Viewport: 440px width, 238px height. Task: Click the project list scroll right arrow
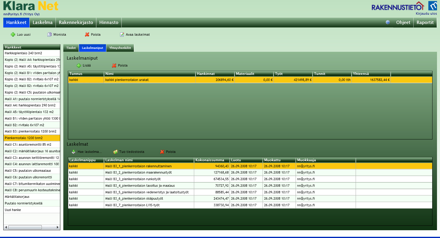58,228
